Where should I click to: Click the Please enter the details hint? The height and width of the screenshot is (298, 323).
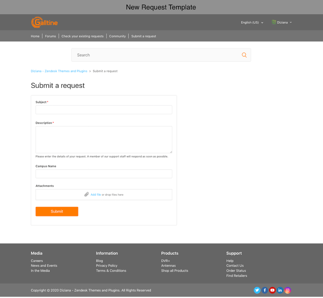[x=102, y=156]
